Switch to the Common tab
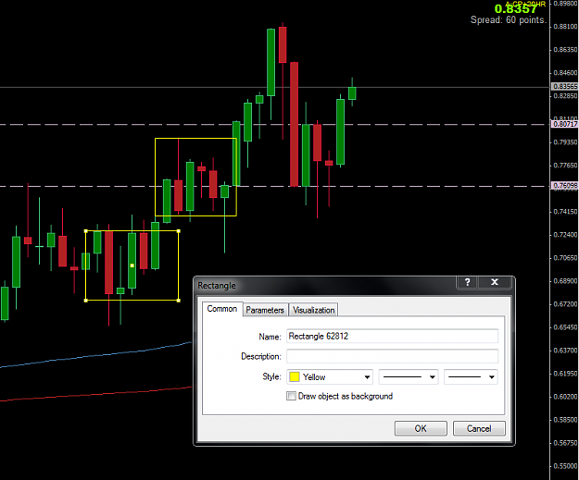Screen dimensions: 579x480 (x=222, y=309)
